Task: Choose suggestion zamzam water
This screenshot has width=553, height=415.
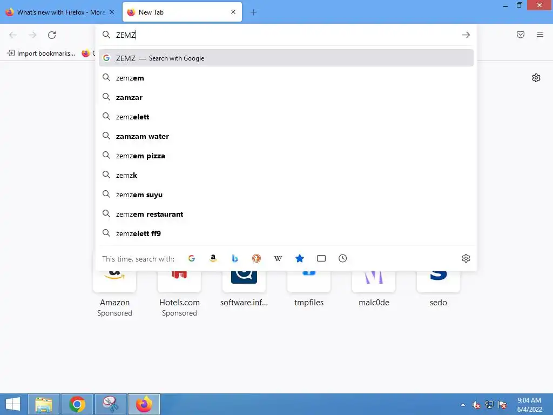Action: coord(286,136)
